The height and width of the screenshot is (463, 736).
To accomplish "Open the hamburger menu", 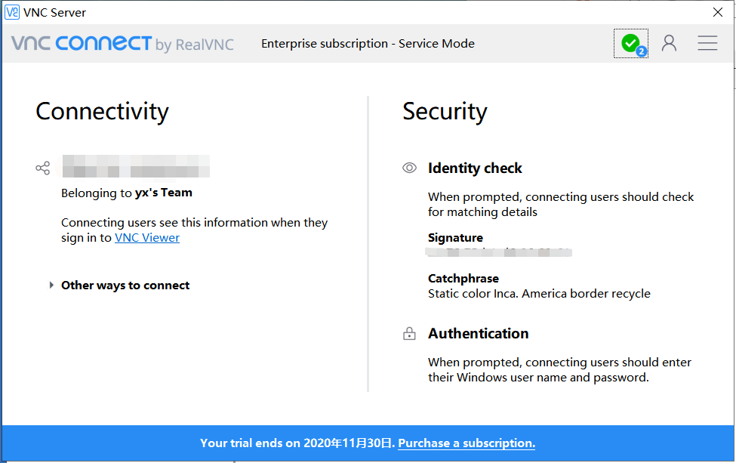I will [x=707, y=43].
